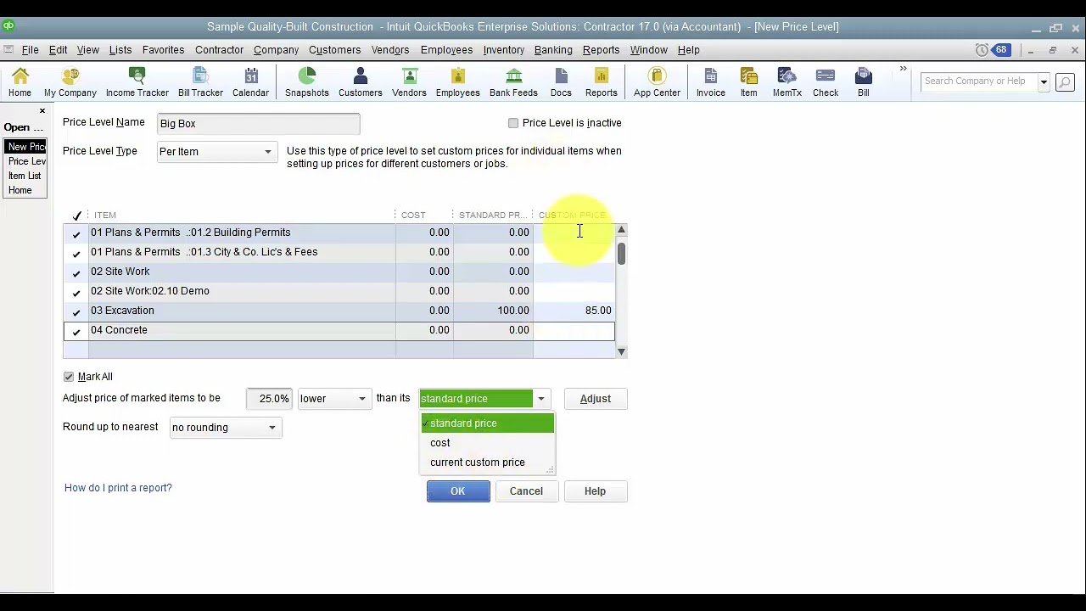Open the File menu
The image size is (1086, 611).
click(30, 50)
